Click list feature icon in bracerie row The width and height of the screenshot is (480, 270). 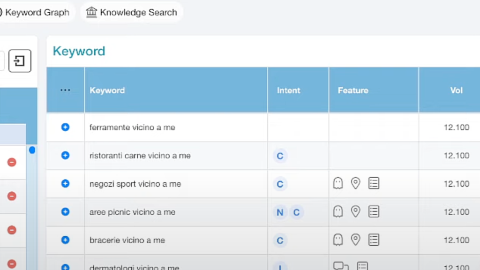point(374,240)
